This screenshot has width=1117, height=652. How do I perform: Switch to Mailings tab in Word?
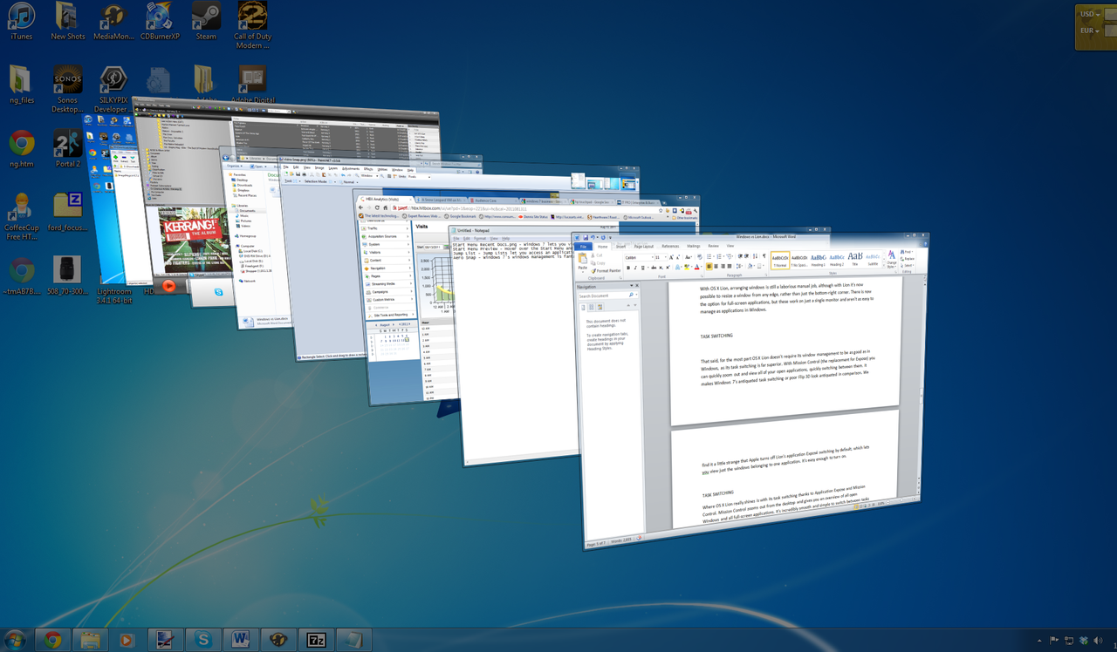694,246
